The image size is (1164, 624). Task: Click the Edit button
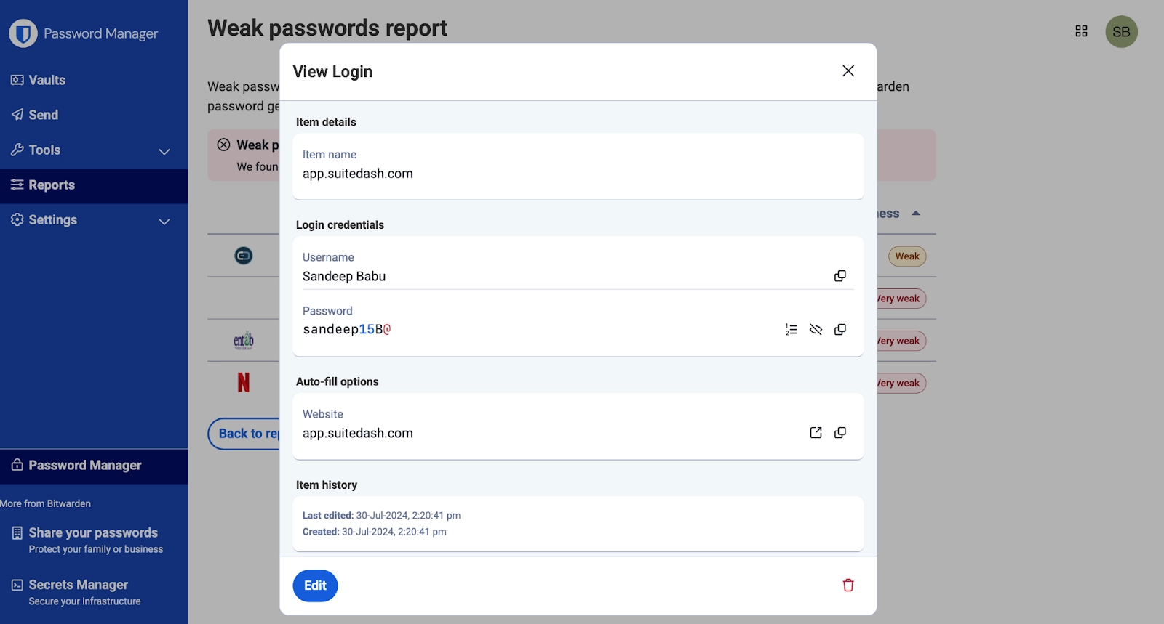point(315,585)
